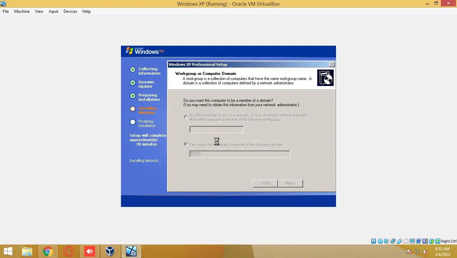Restore down the VirtualBox window
The width and height of the screenshot is (457, 258).
(x=436, y=3)
